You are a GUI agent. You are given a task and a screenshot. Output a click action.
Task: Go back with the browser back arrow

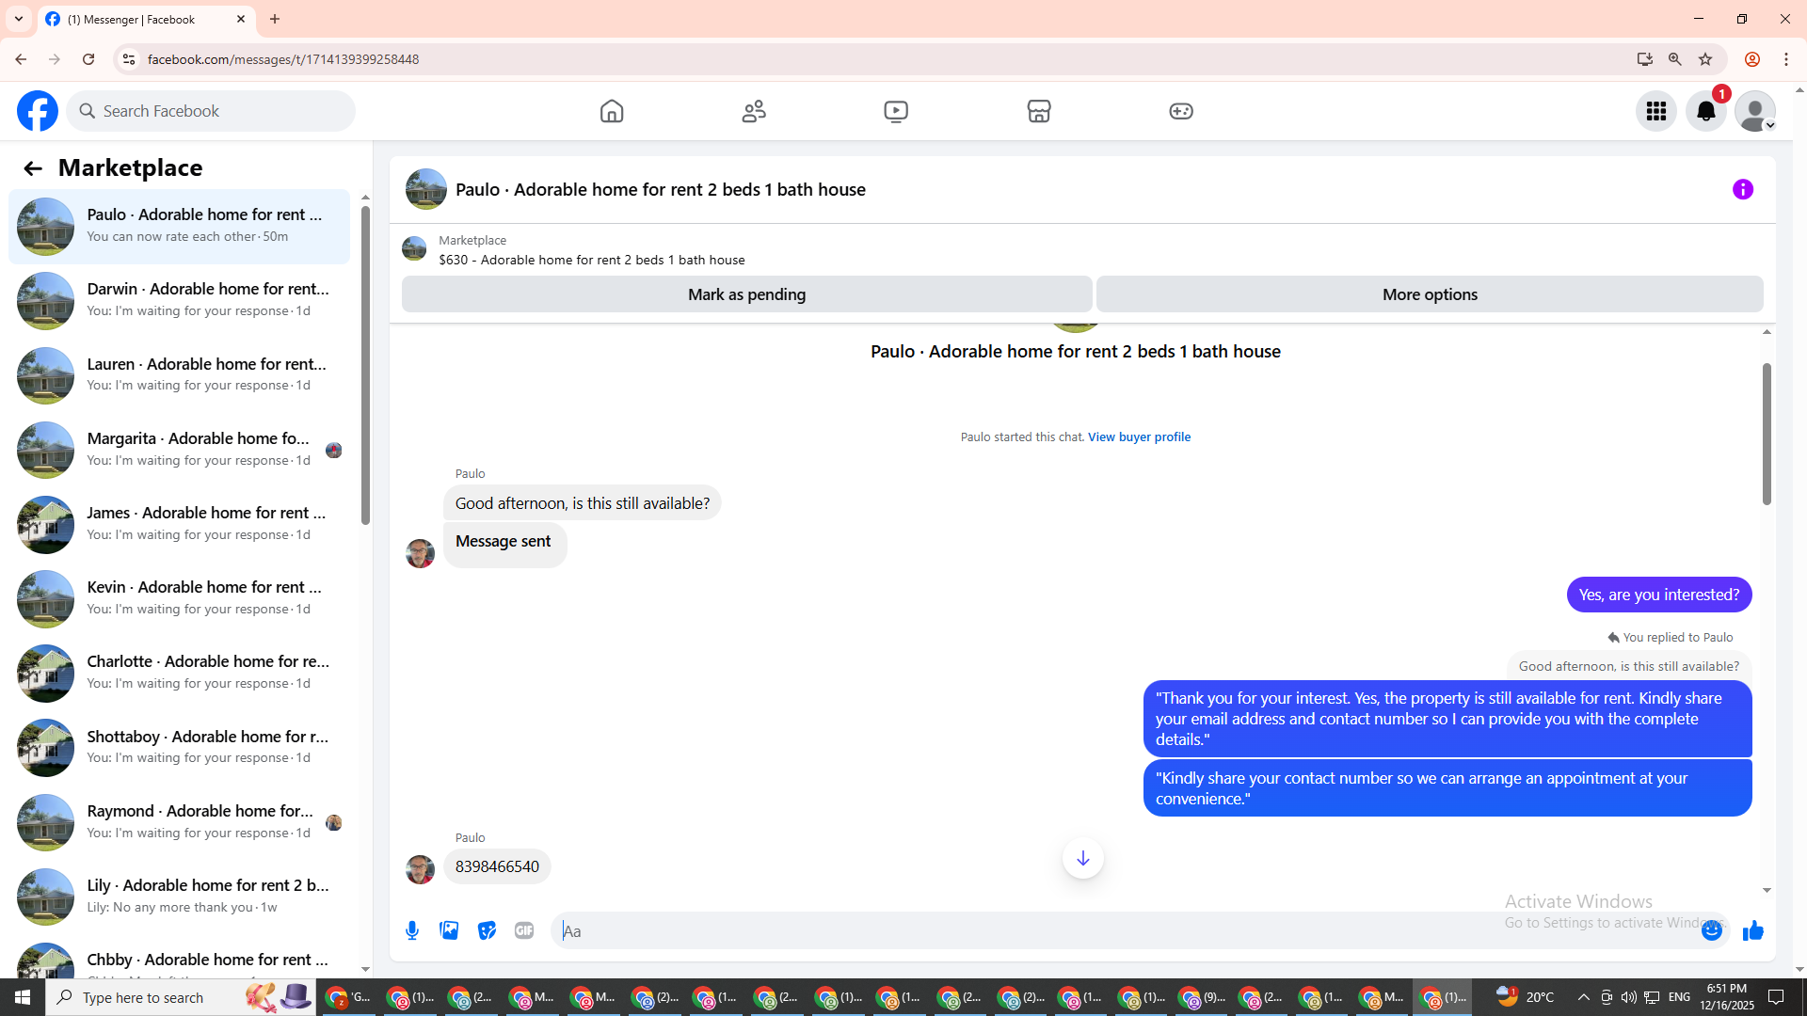pos(21,59)
